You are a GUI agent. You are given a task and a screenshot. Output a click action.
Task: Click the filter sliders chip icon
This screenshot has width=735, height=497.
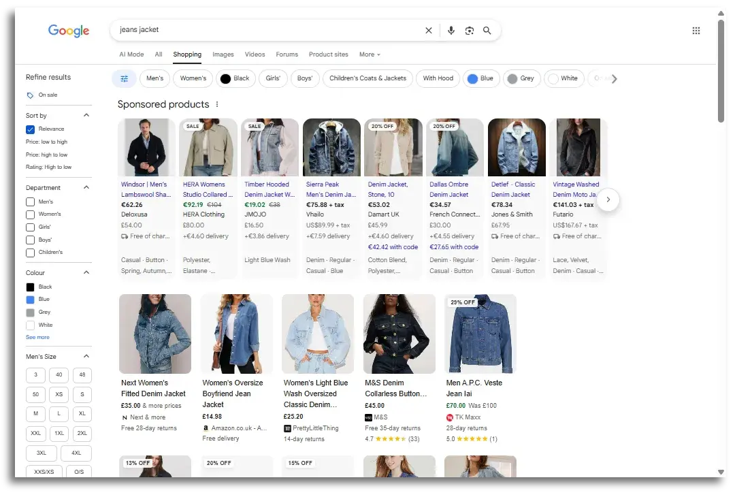point(125,79)
